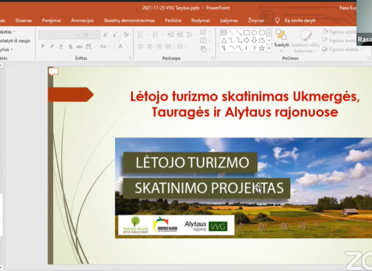Image resolution: width=372 pixels, height=271 pixels.
Task: Open the Perėjimai ribbon tab
Action: point(52,21)
